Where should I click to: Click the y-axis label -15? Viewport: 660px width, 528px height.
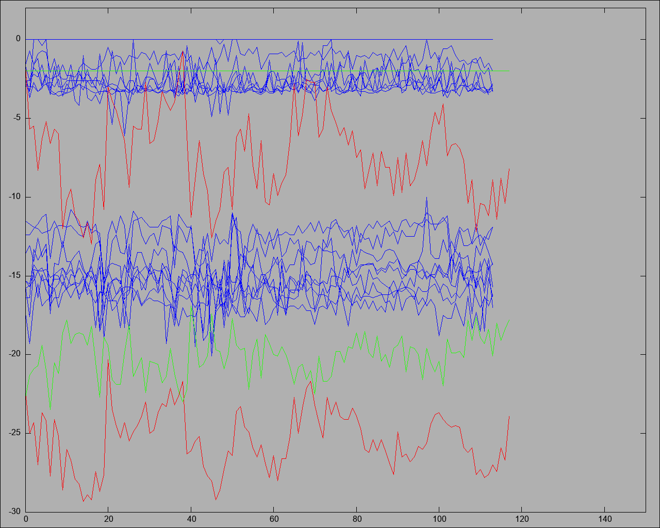click(x=14, y=275)
